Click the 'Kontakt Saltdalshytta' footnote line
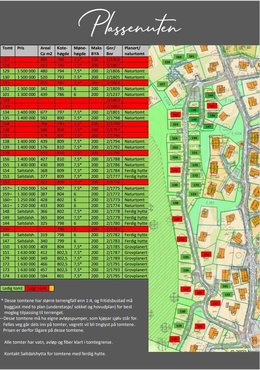 click(55, 354)
